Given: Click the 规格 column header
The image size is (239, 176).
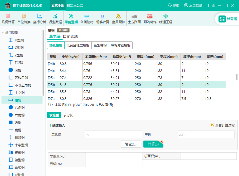Looking at the screenshot, I should (x=53, y=56).
